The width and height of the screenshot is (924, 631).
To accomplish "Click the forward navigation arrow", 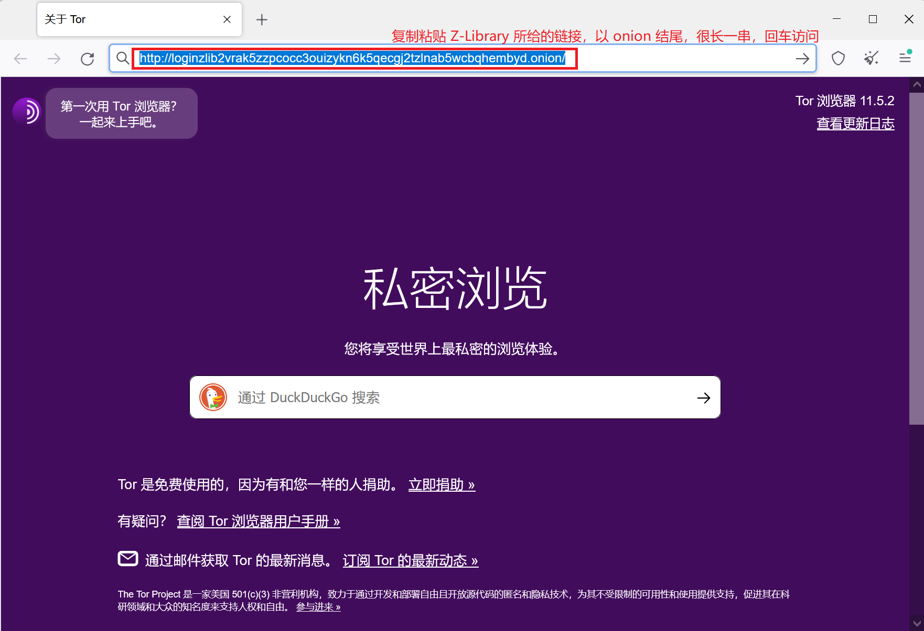I will tap(54, 59).
